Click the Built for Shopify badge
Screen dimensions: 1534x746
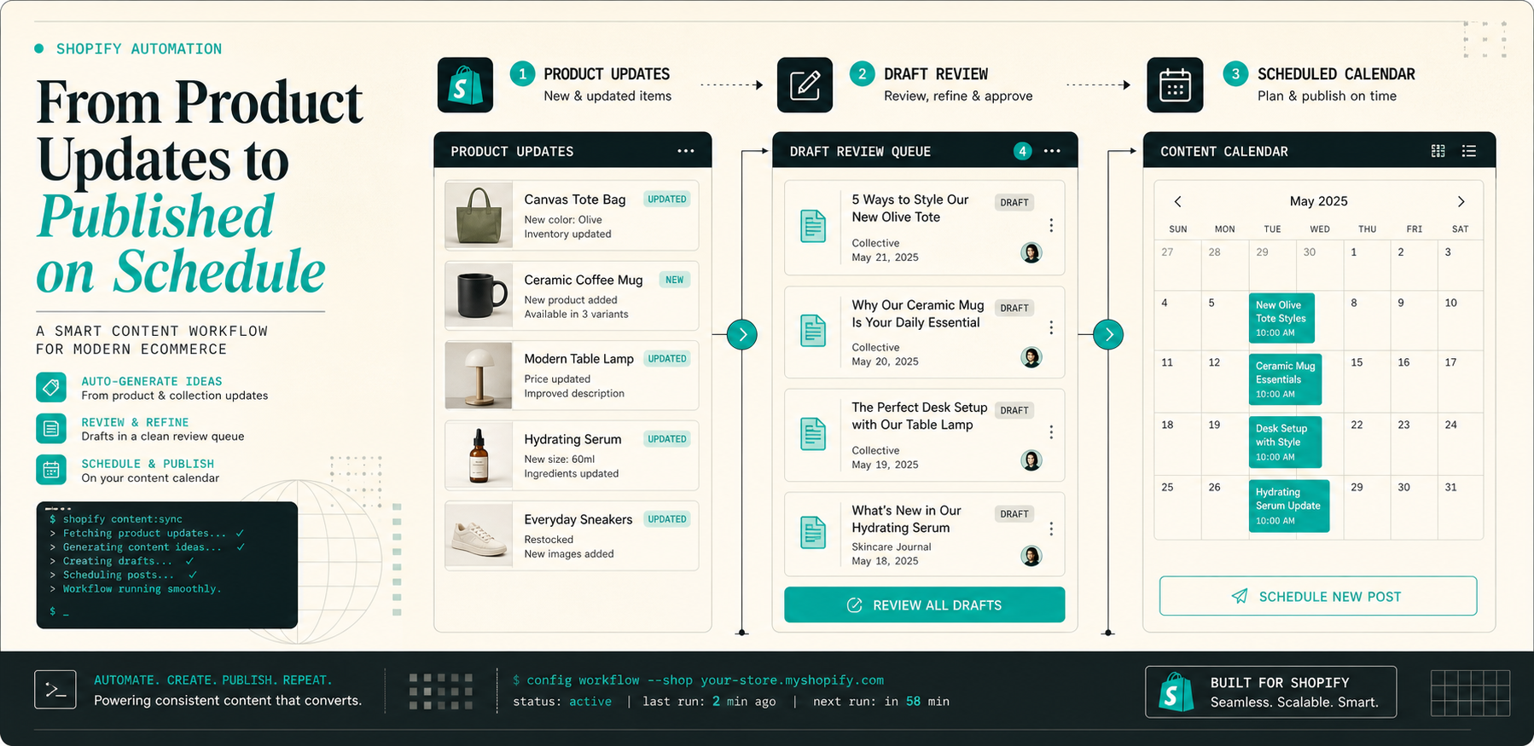[x=1270, y=692]
